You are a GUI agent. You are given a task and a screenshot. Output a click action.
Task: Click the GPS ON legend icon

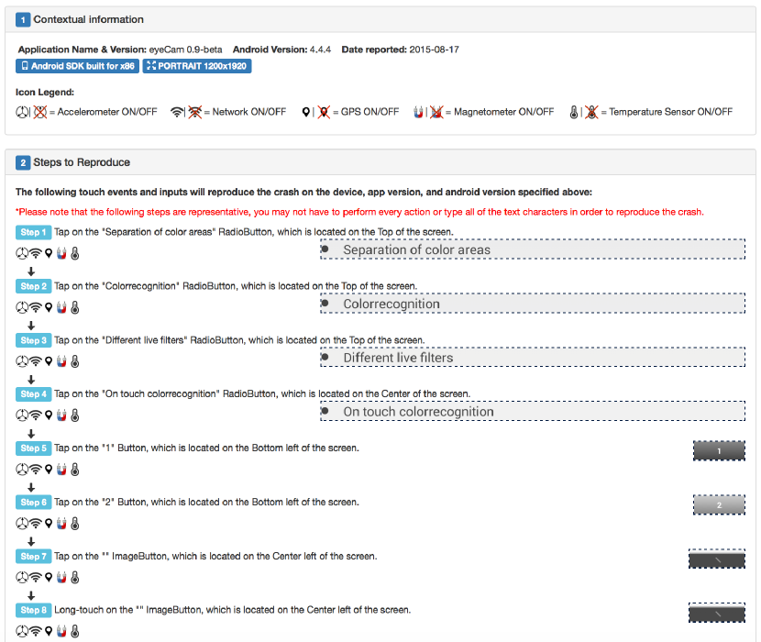point(306,112)
